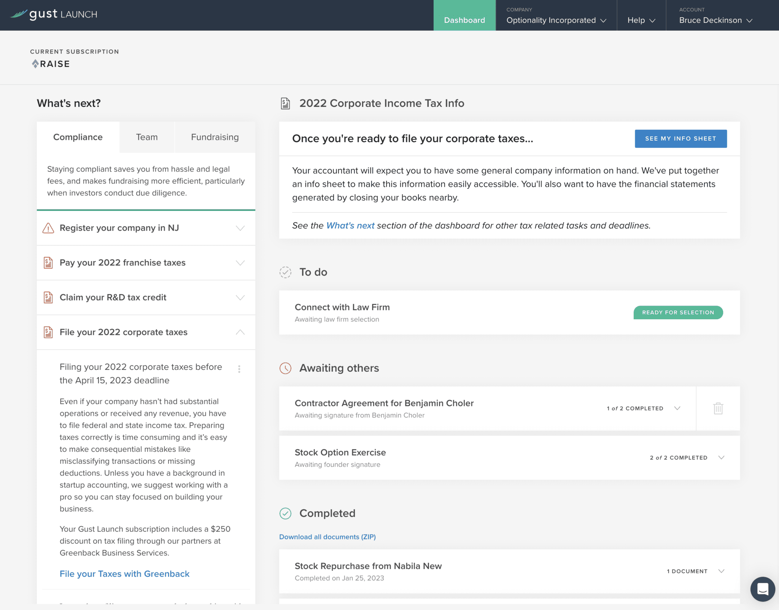Expand Stock Option Exercise 2 of 2 completed
This screenshot has width=779, height=610.
click(x=721, y=458)
